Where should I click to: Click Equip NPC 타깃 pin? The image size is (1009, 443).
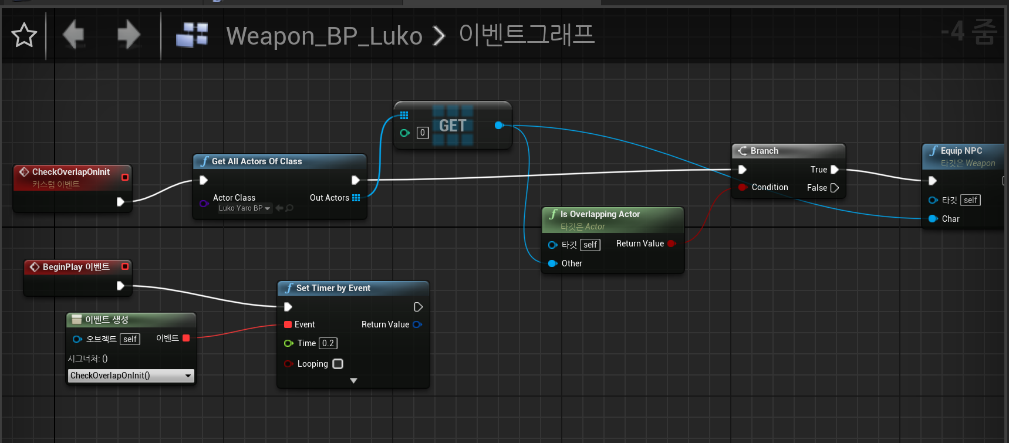[933, 200]
